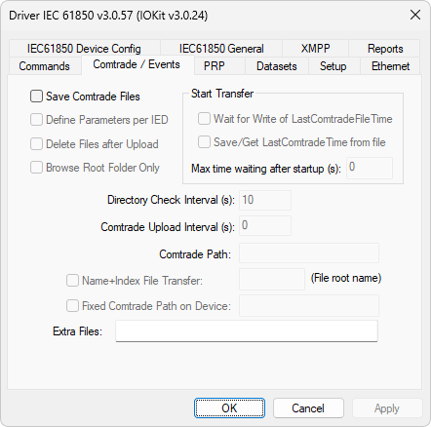Click the Cancel button

point(308,408)
